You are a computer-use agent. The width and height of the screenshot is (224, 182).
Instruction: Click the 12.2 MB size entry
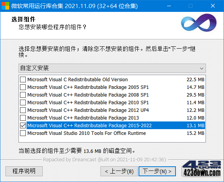pos(196,110)
